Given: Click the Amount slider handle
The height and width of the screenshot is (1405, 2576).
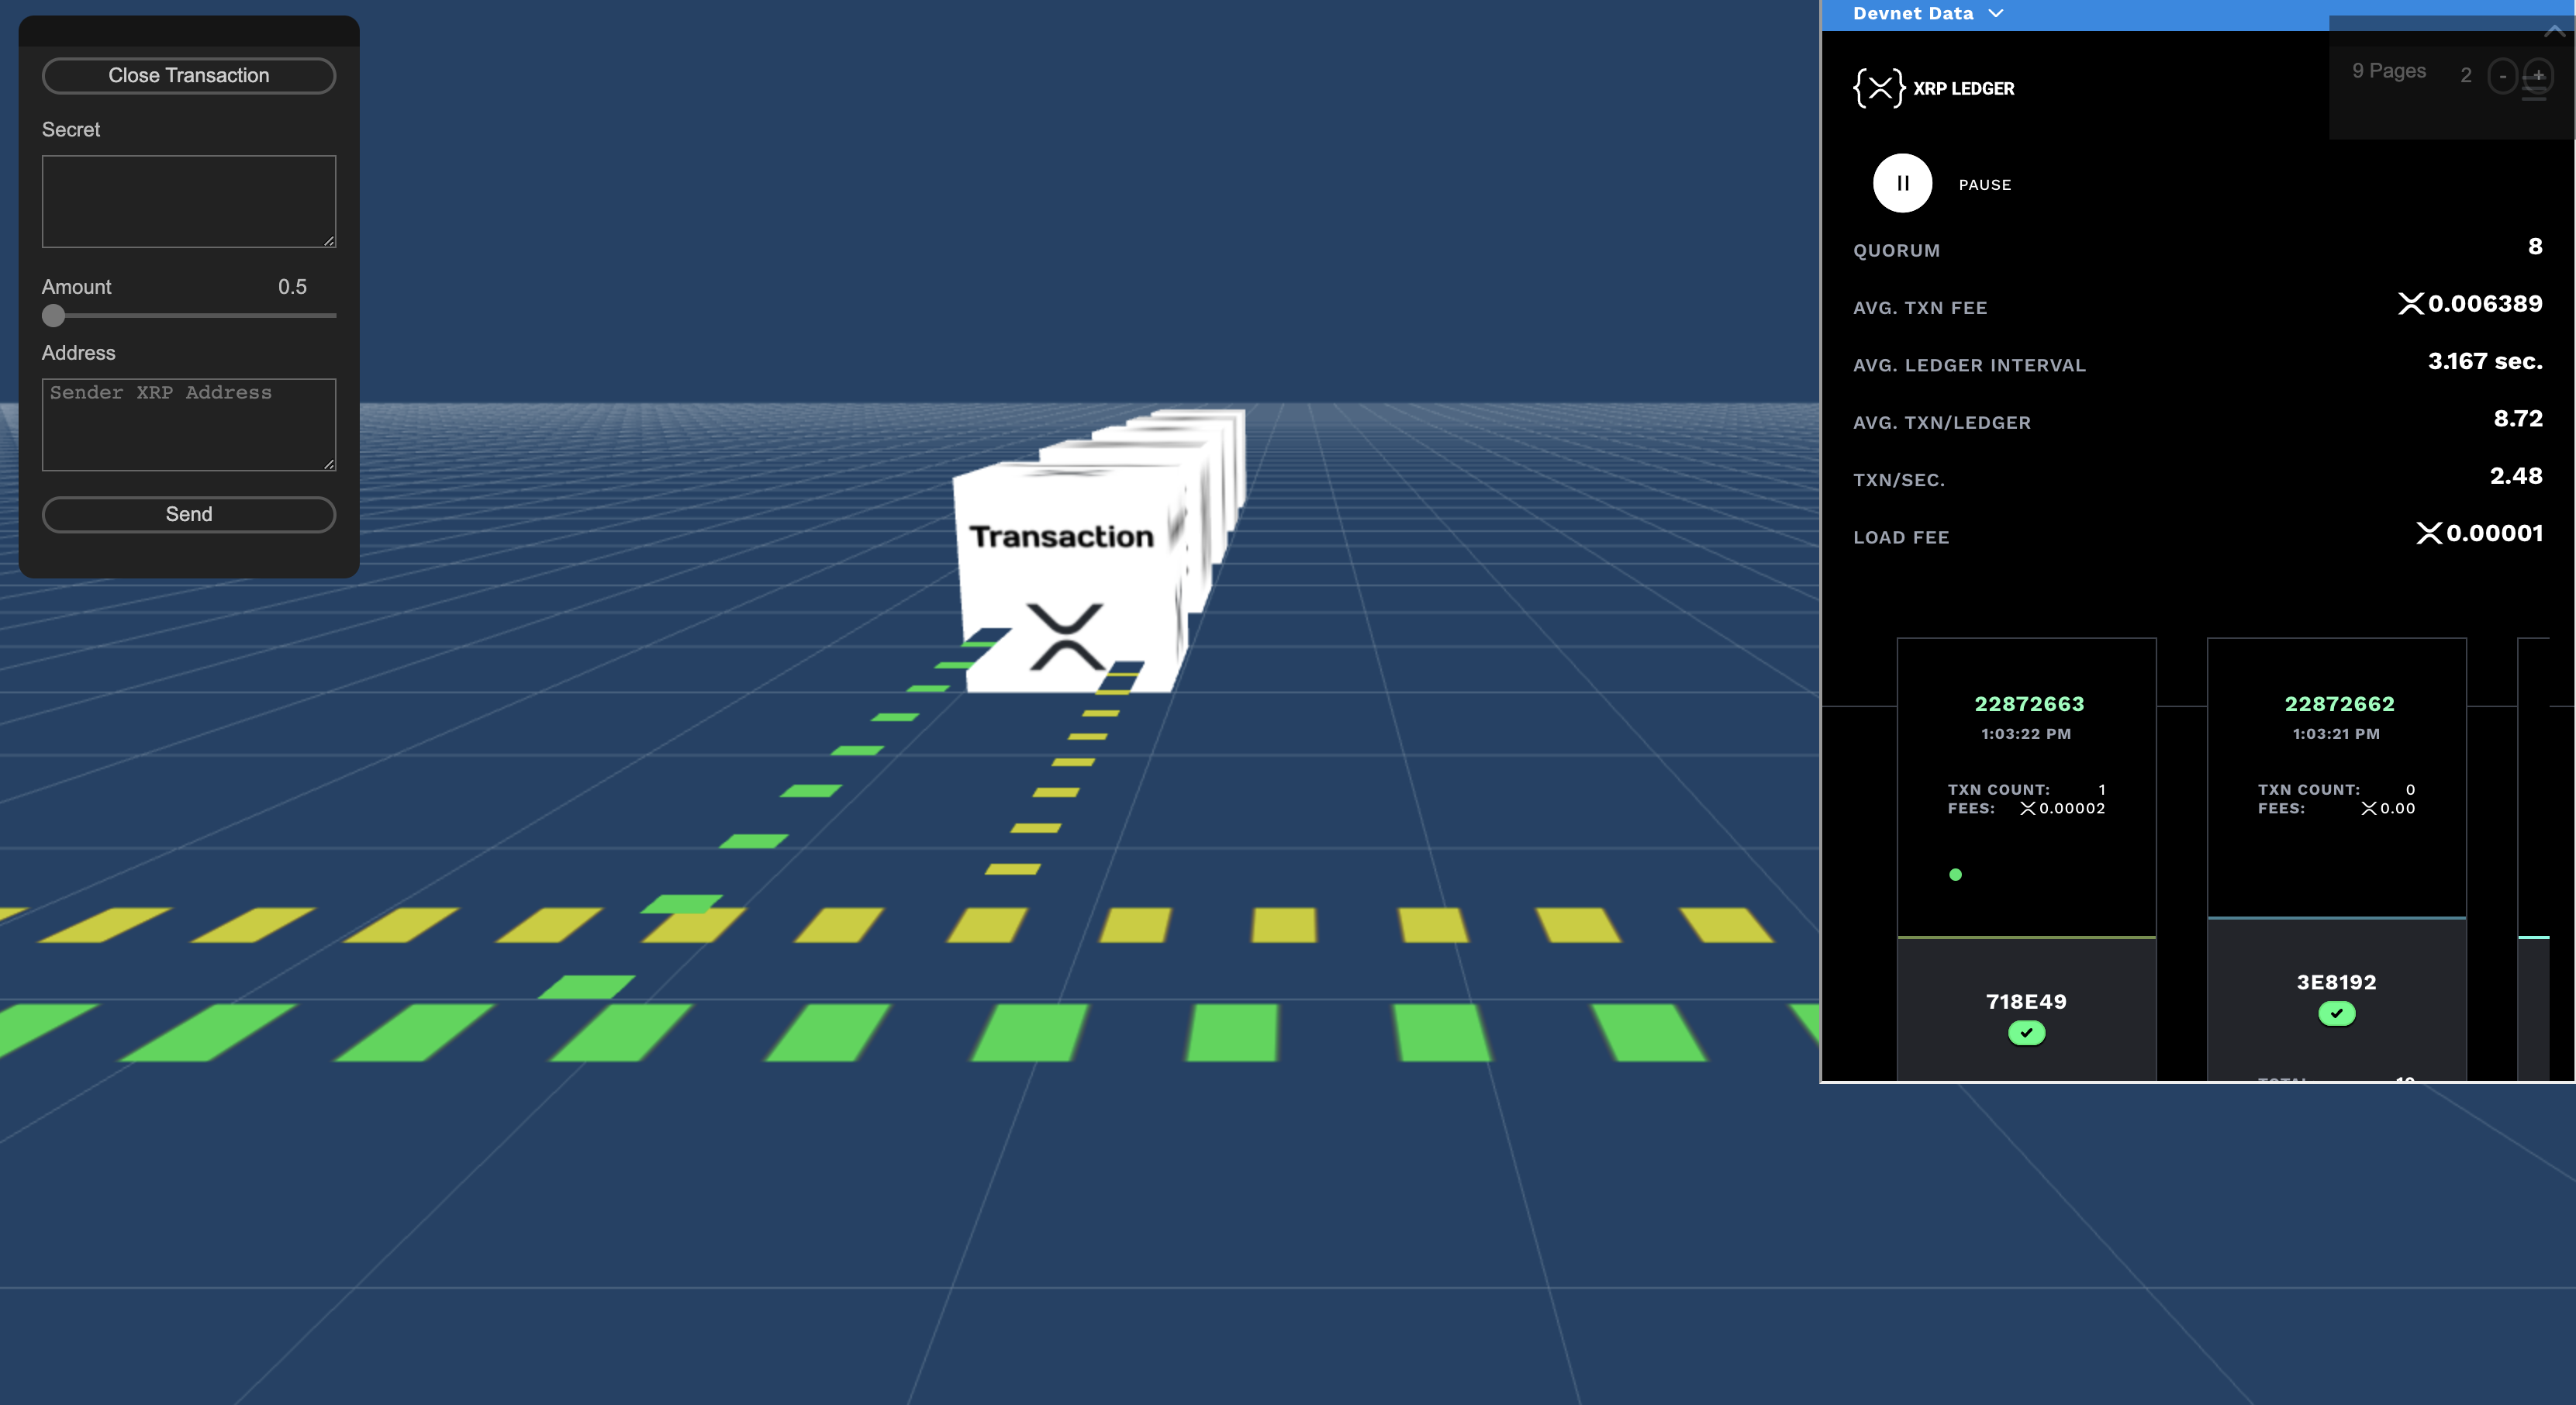Looking at the screenshot, I should pos(54,316).
